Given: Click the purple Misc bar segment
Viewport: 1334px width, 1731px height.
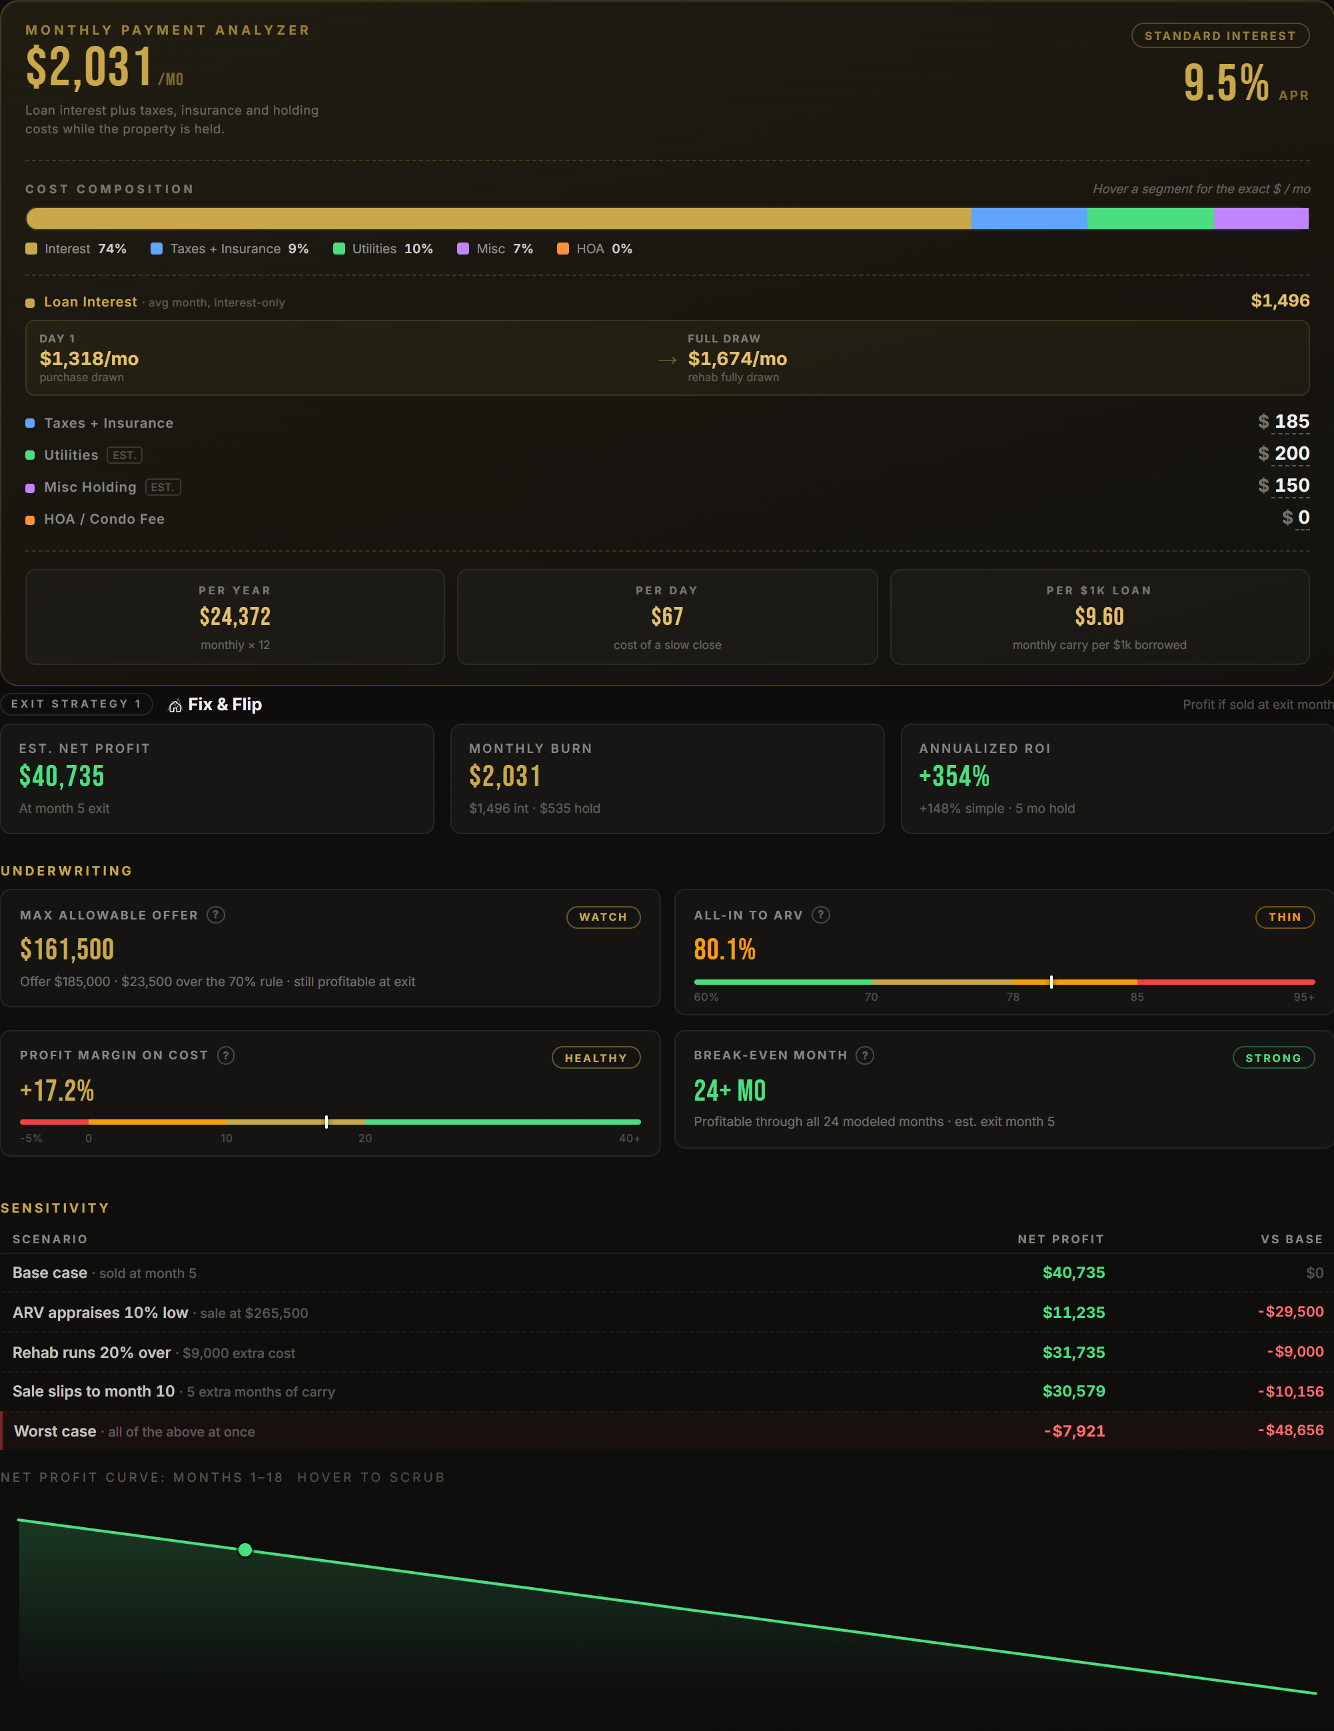Looking at the screenshot, I should coord(1261,219).
